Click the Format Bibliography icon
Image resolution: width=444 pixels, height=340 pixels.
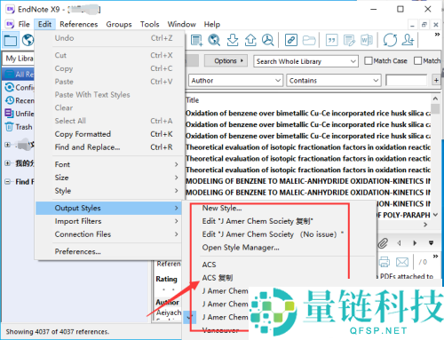tap(349, 40)
